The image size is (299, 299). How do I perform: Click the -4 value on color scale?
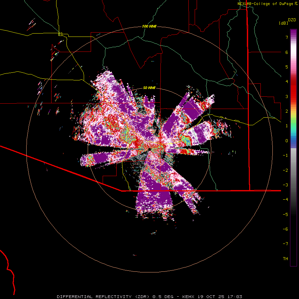pos(285,200)
